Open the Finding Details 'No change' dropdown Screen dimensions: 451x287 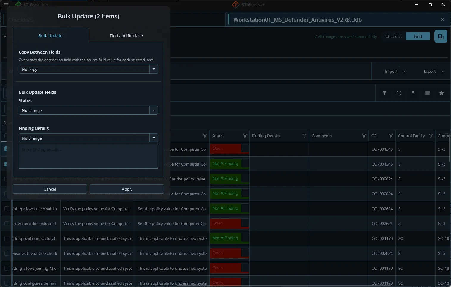pyautogui.click(x=88, y=138)
